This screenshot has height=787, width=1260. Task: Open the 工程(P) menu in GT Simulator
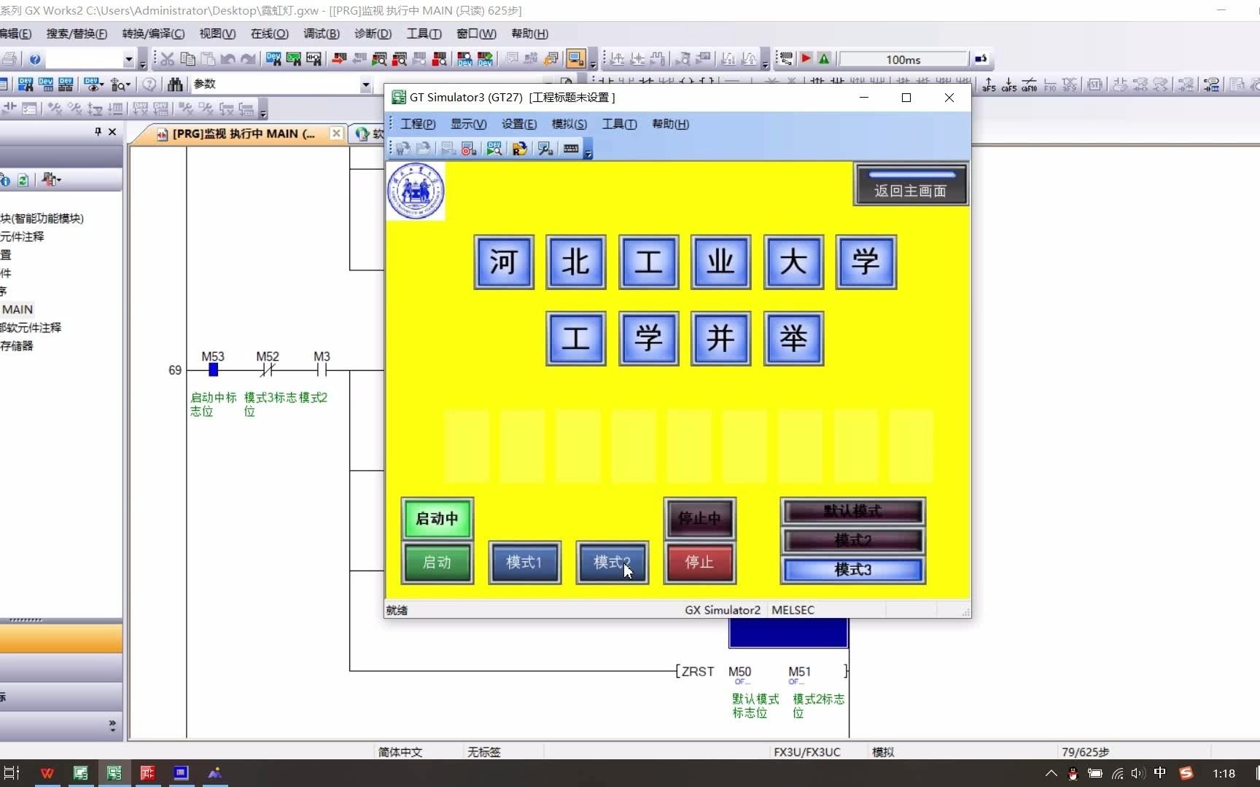point(418,124)
